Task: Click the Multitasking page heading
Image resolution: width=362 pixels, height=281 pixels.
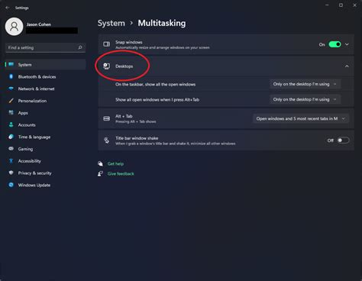Action: coord(162,23)
